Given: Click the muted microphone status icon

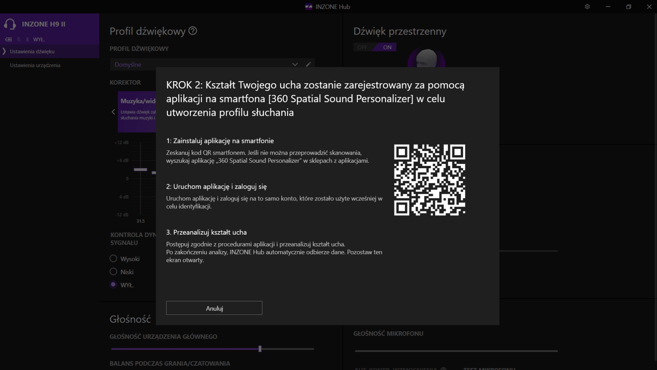Looking at the screenshot, I should click(x=19, y=39).
